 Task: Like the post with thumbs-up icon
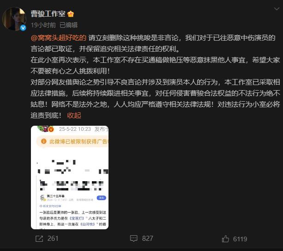(x=225, y=239)
